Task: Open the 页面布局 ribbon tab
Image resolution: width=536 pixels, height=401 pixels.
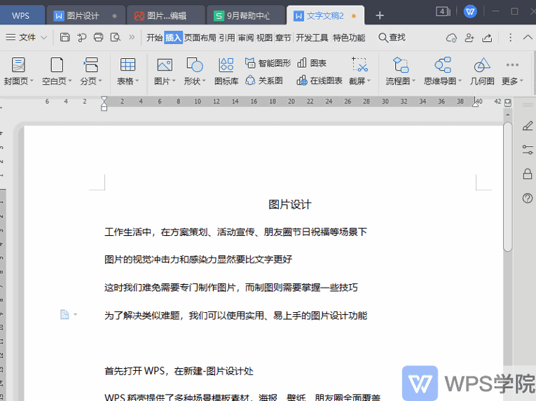Action: [200, 37]
